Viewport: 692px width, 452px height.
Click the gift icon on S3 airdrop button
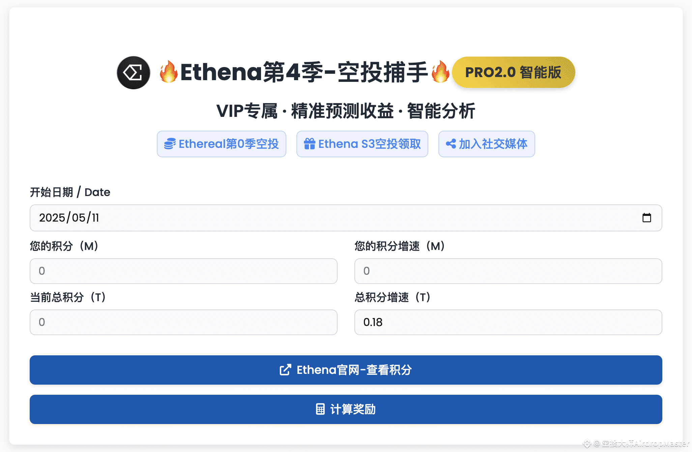click(x=309, y=144)
